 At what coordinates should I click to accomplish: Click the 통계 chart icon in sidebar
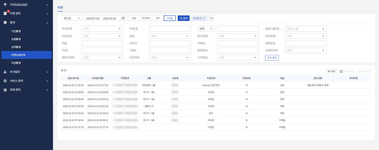point(5,22)
